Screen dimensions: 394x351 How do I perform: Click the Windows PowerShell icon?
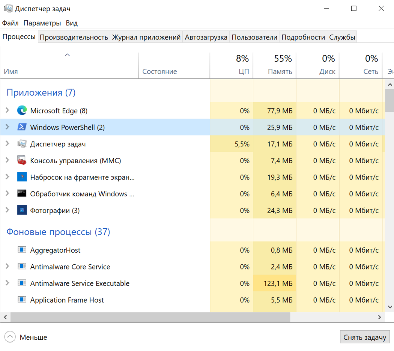coord(22,127)
